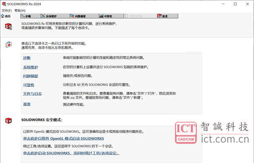Viewport: 254px width, 163px height.
Task: Click the 可靠性 link in list
Action: (x=29, y=85)
